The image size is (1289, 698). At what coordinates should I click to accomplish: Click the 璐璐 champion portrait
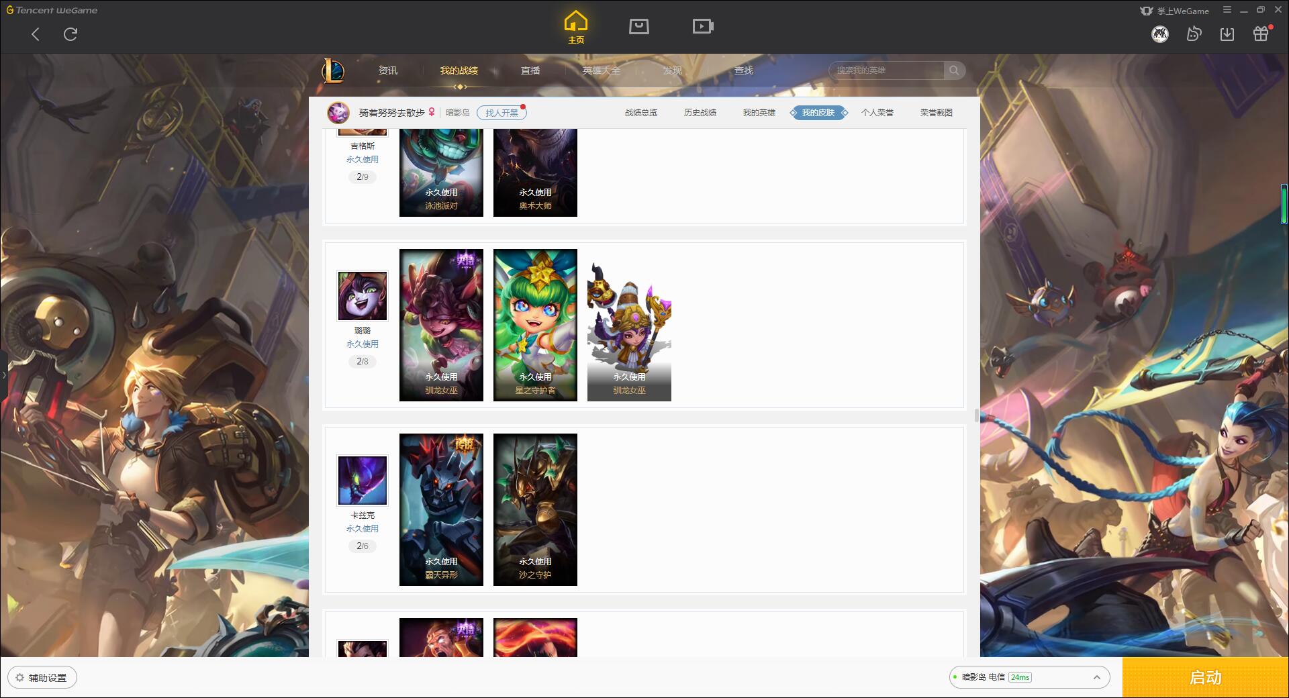[x=363, y=296]
